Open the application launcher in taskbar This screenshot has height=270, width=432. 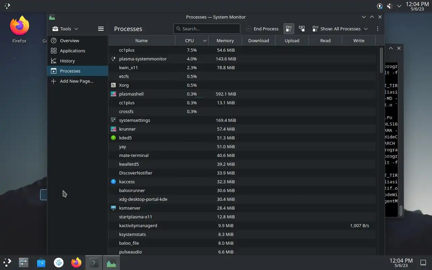click(x=7, y=262)
